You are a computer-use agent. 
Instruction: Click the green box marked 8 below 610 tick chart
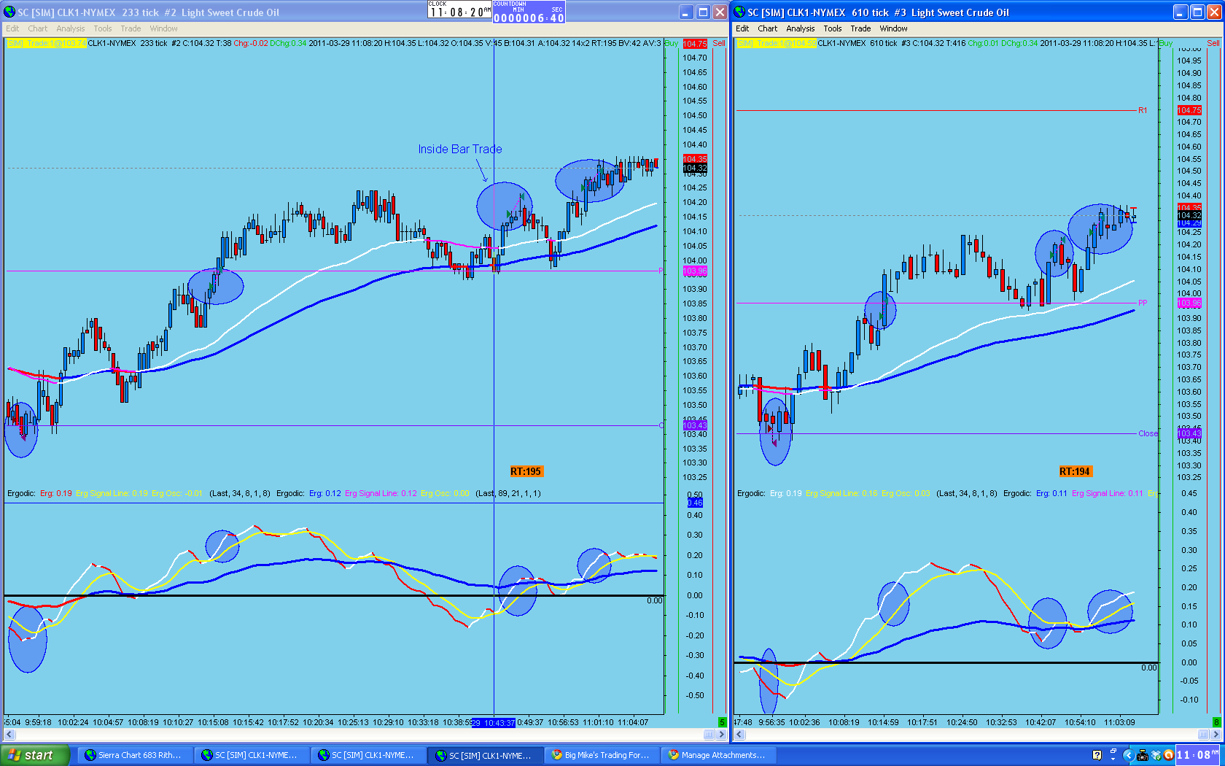click(x=1216, y=722)
